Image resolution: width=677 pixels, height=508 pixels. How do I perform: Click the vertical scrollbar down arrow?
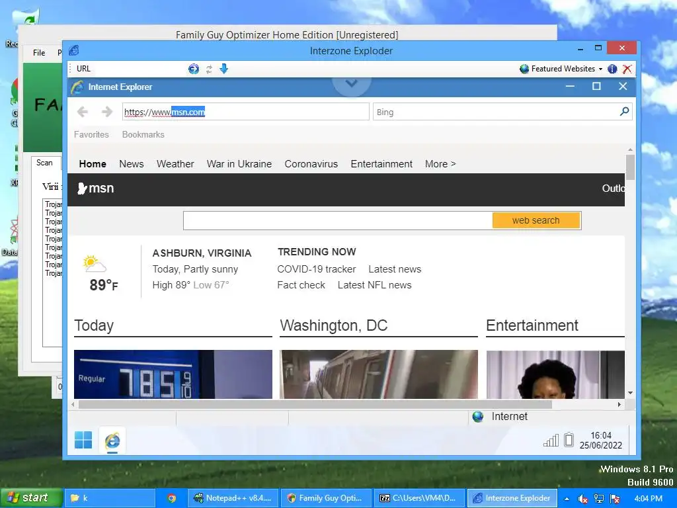tap(630, 393)
